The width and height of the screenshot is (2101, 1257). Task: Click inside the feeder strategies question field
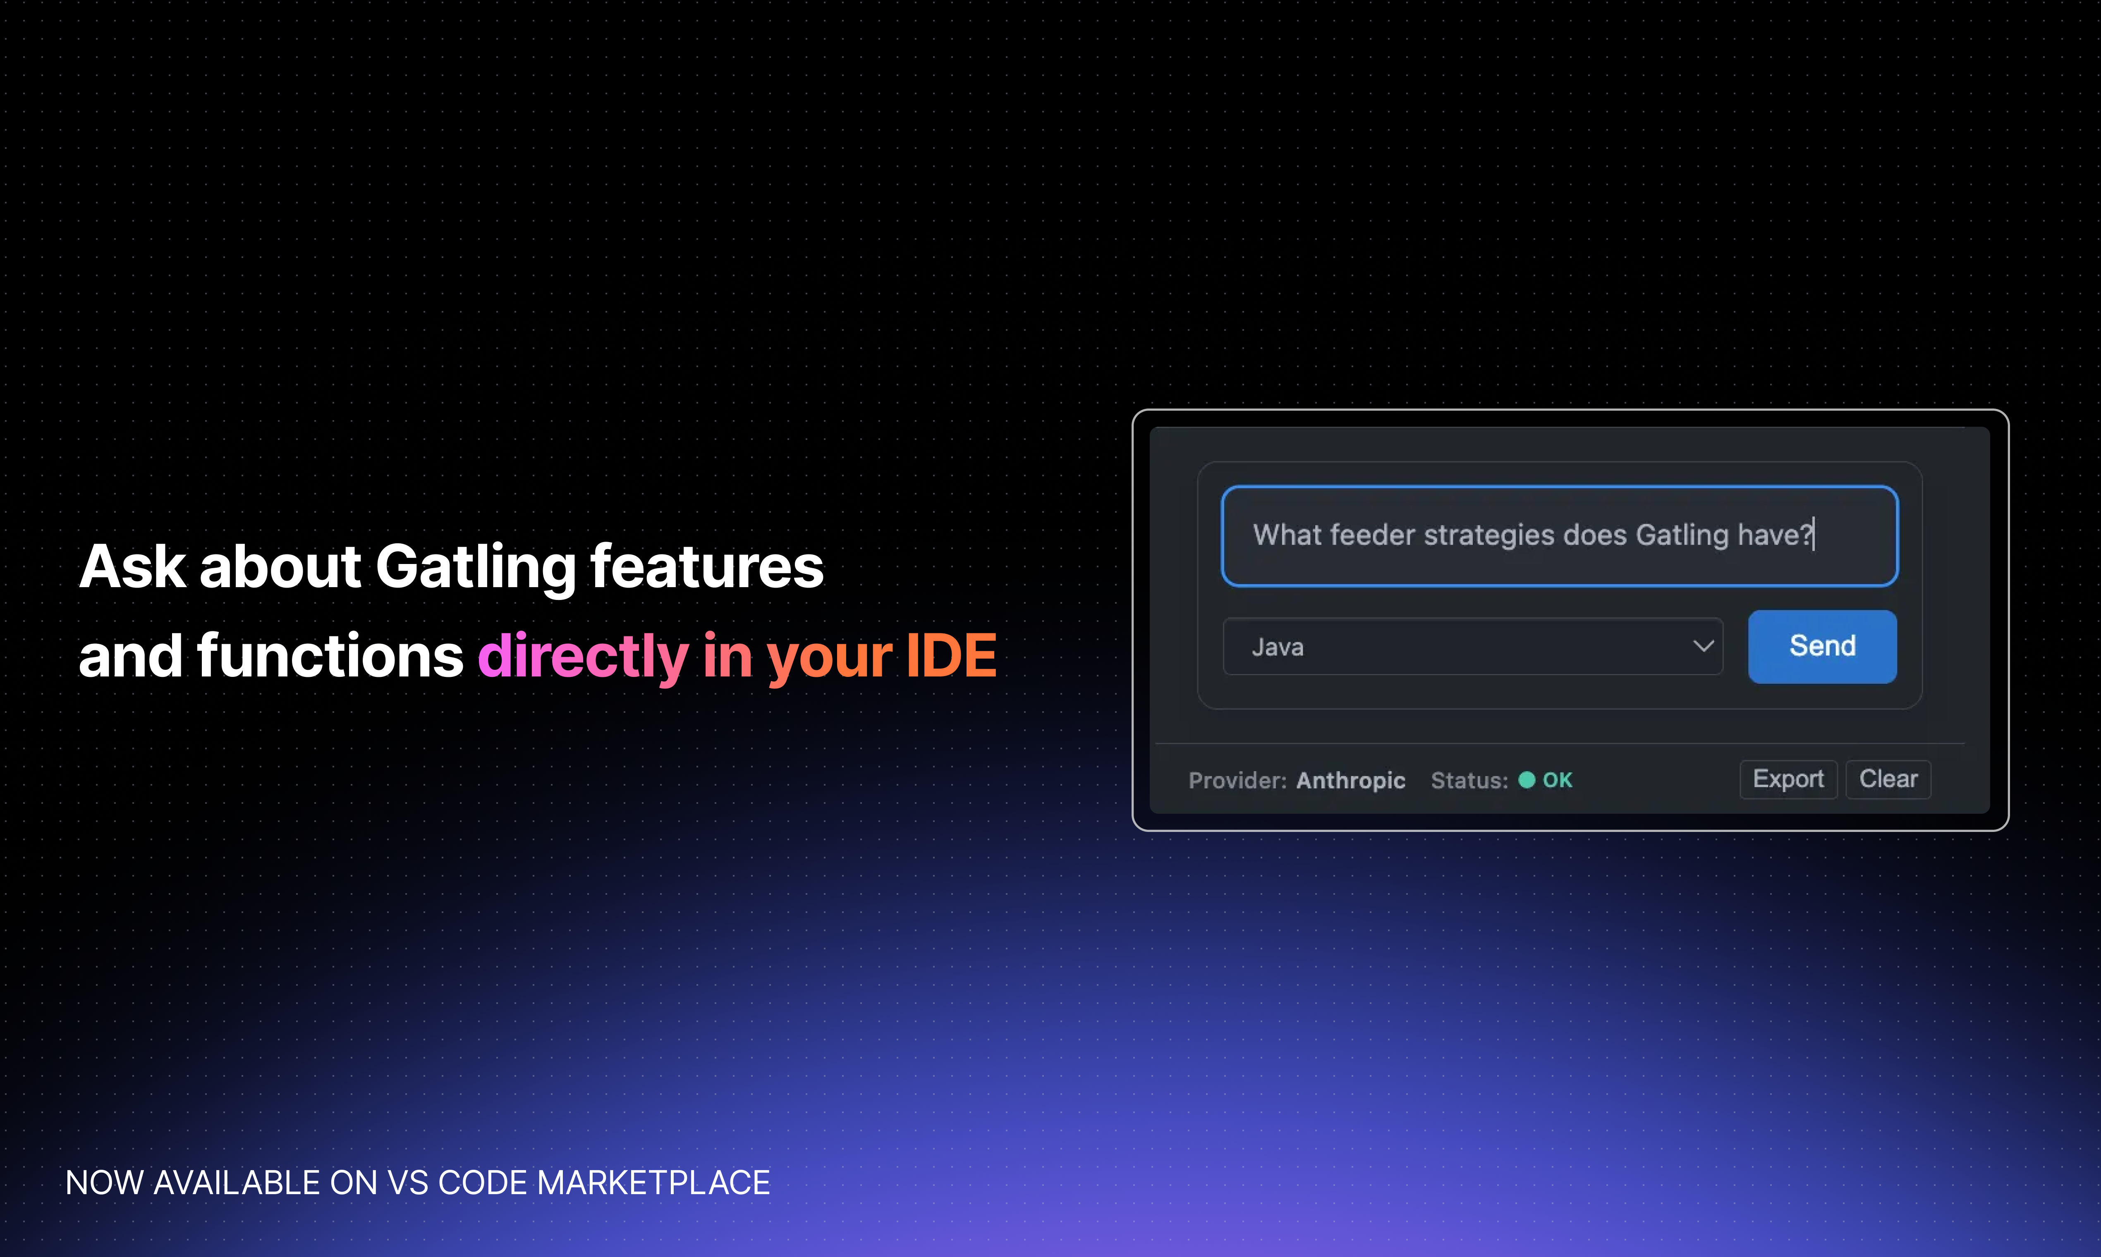(x=1559, y=535)
